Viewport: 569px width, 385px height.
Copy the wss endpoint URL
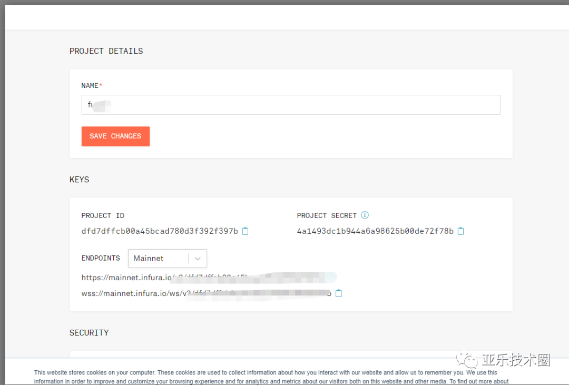pos(339,293)
